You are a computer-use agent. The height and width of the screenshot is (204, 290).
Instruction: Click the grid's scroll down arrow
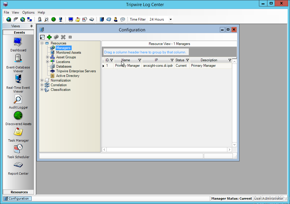[x=234, y=145]
